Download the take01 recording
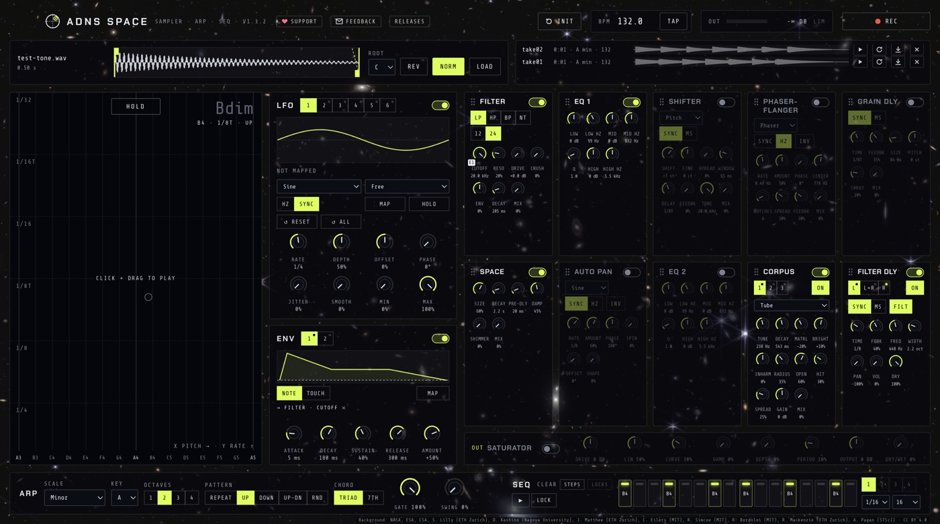 (x=898, y=62)
